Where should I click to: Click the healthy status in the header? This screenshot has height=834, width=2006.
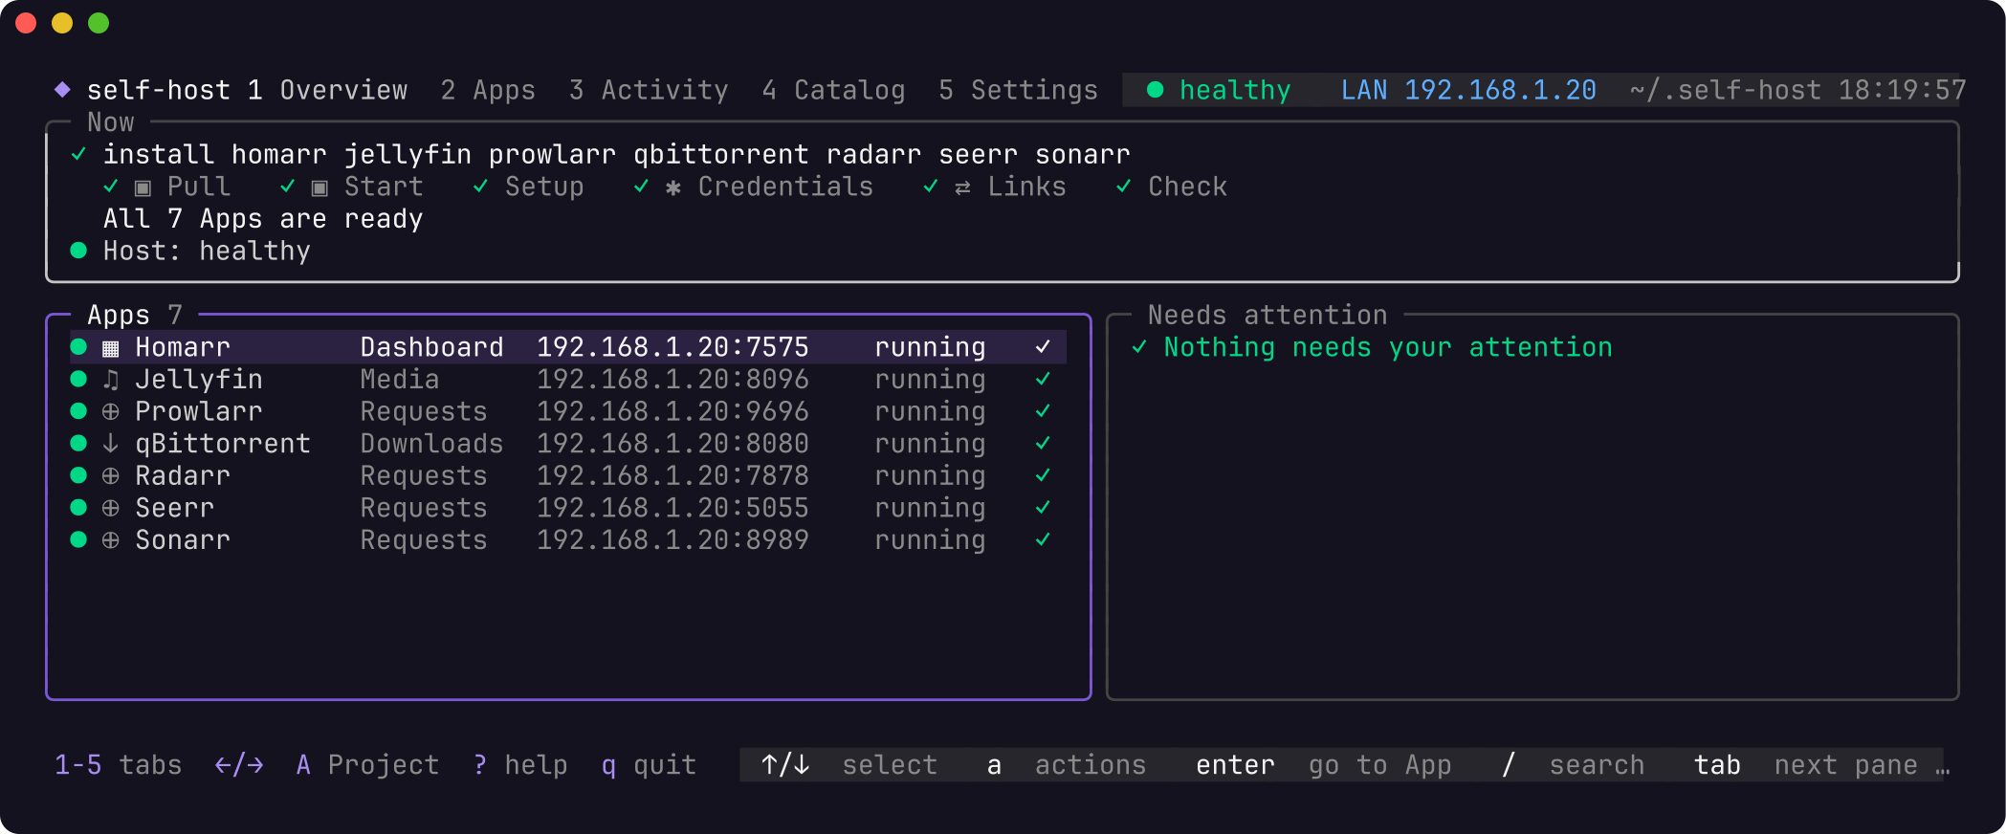click(1235, 90)
